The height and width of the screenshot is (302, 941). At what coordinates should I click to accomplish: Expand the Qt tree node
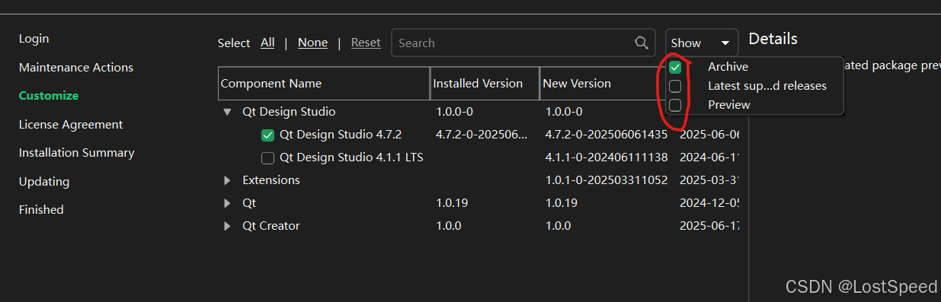[227, 203]
